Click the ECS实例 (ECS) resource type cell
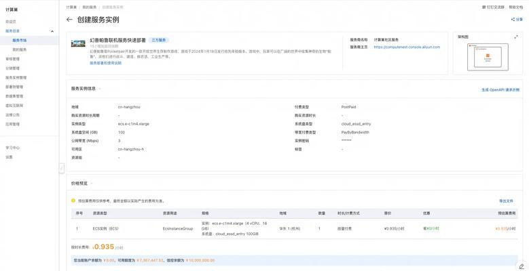The image size is (529, 271). [106, 228]
